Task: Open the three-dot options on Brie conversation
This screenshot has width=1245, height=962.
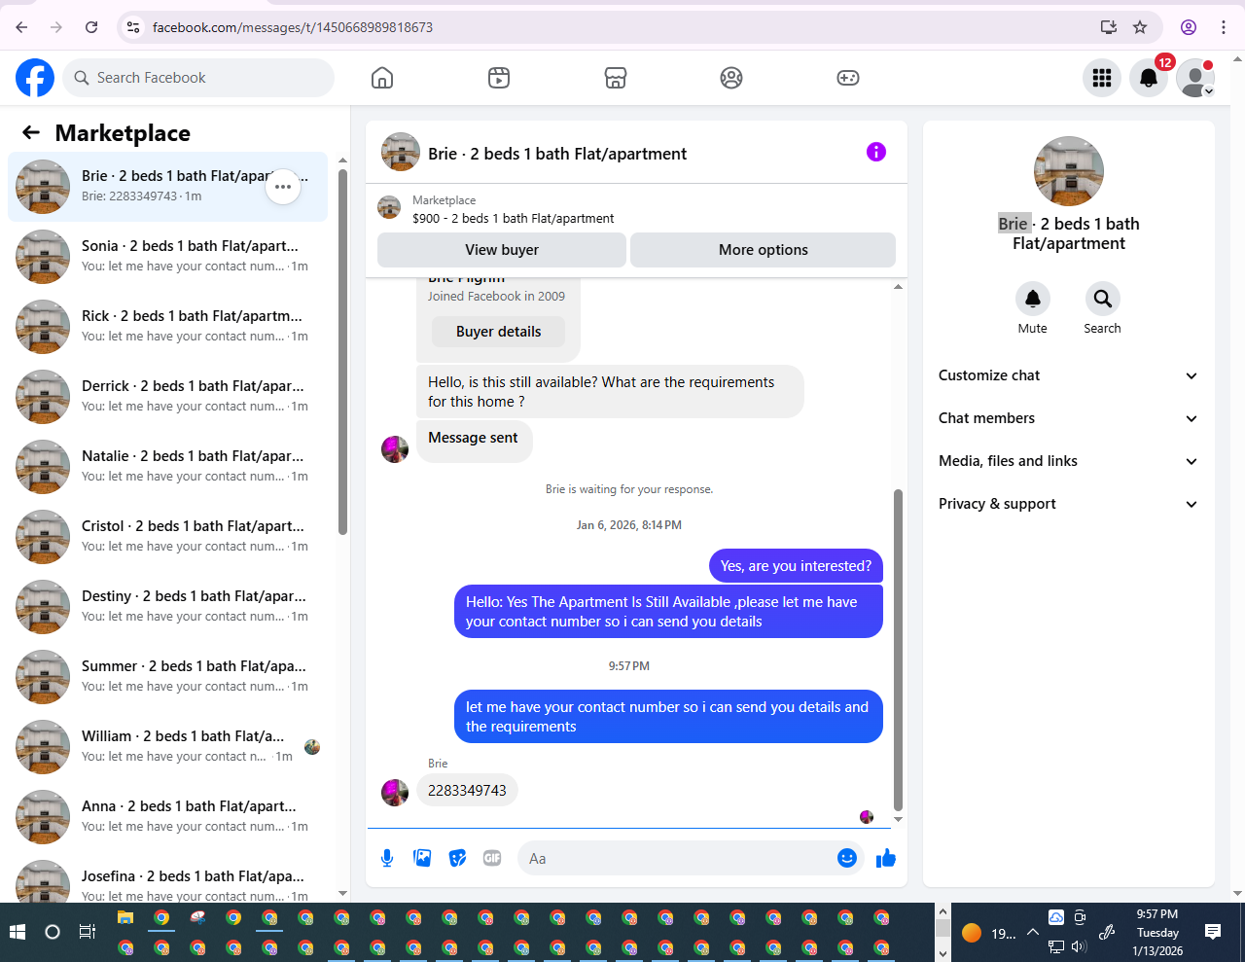Action: [x=283, y=187]
